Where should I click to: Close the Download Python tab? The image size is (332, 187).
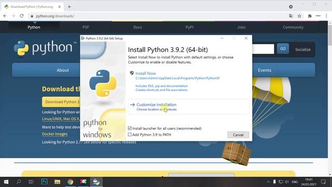point(60,7)
